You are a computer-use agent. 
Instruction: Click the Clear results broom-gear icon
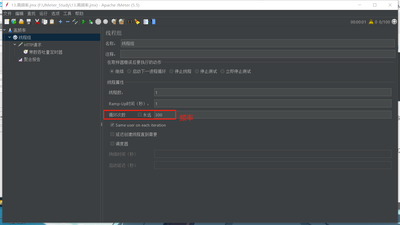(x=114, y=22)
